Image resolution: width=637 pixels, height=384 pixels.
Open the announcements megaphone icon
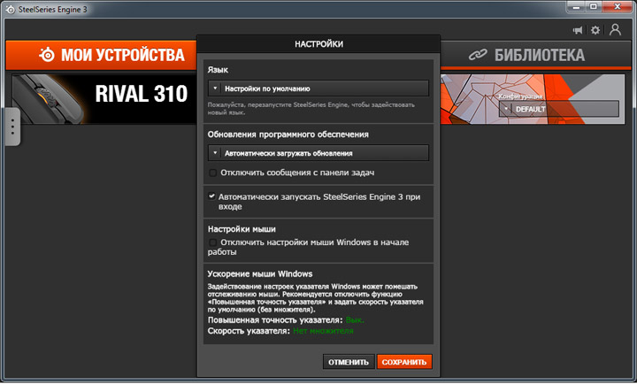[577, 30]
